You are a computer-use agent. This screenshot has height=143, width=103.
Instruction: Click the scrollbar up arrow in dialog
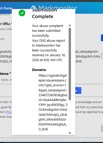pyautogui.click(x=70, y=25)
